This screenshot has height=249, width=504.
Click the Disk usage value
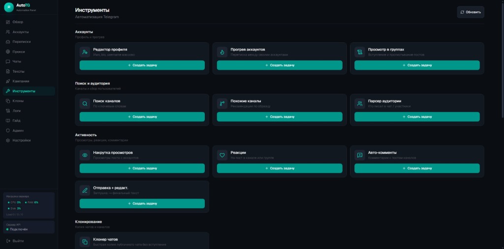(19, 209)
